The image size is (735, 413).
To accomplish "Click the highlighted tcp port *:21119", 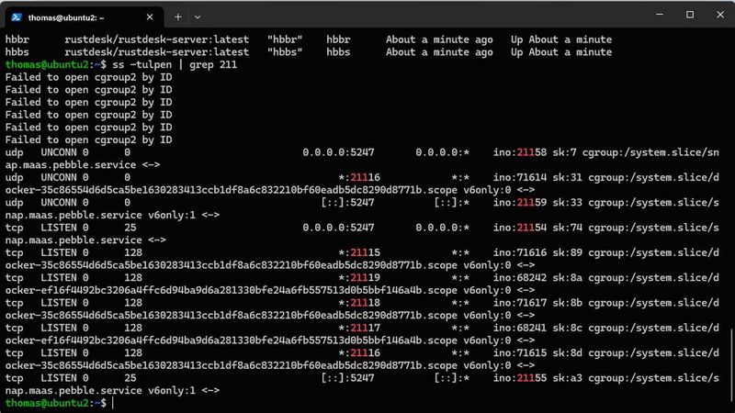I will (x=359, y=278).
